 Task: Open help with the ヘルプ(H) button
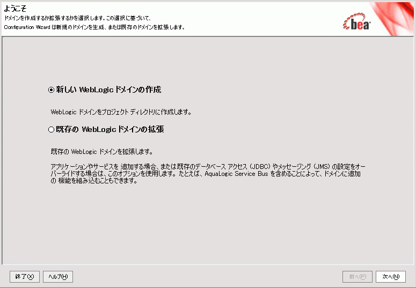tap(58, 277)
